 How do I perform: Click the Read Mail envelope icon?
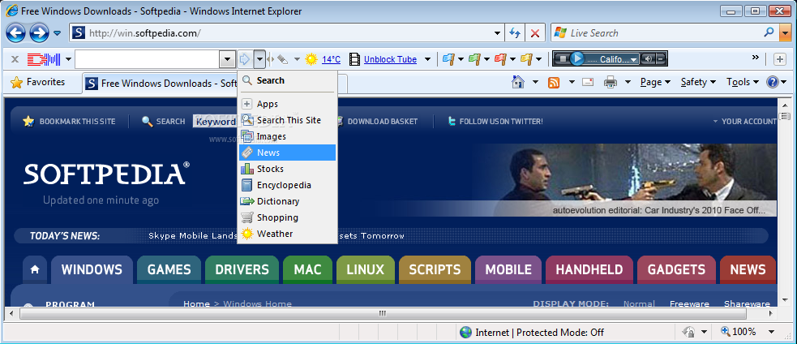click(588, 81)
